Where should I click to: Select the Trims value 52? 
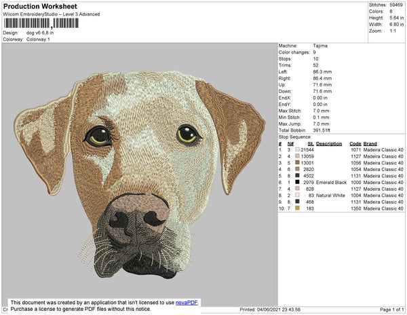click(315, 65)
